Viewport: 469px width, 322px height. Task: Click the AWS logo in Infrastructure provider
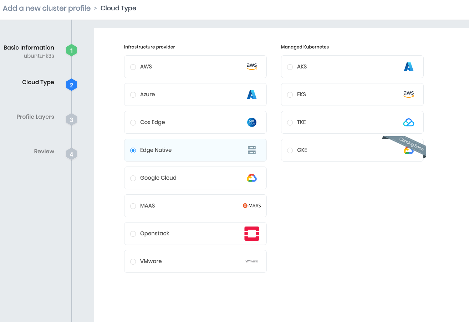(252, 67)
